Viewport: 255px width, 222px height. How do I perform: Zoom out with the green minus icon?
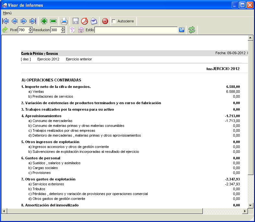point(53,21)
